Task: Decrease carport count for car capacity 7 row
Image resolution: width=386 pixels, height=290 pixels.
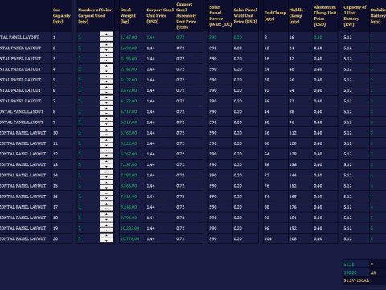Action: point(106,102)
